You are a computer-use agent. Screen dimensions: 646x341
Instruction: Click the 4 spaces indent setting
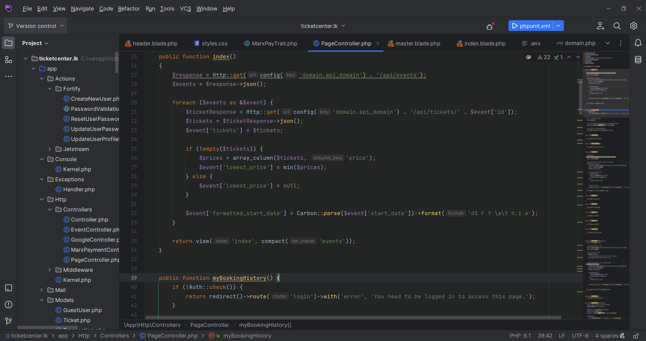coord(607,336)
